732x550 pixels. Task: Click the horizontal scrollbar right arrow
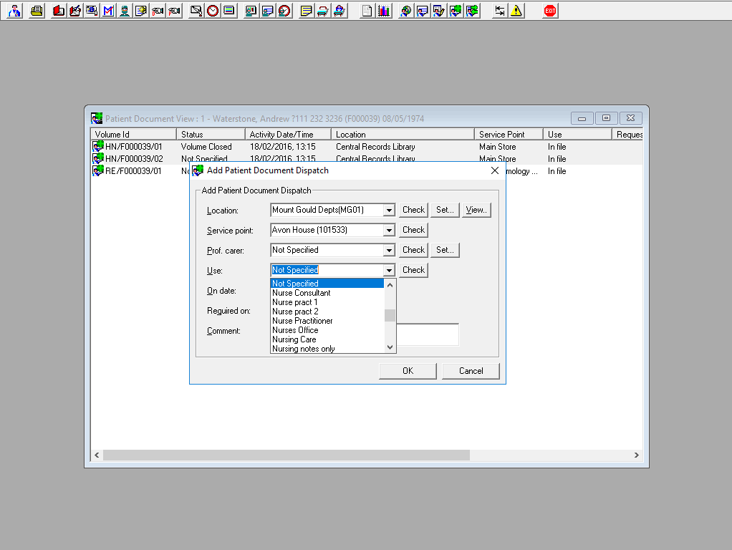click(x=636, y=455)
